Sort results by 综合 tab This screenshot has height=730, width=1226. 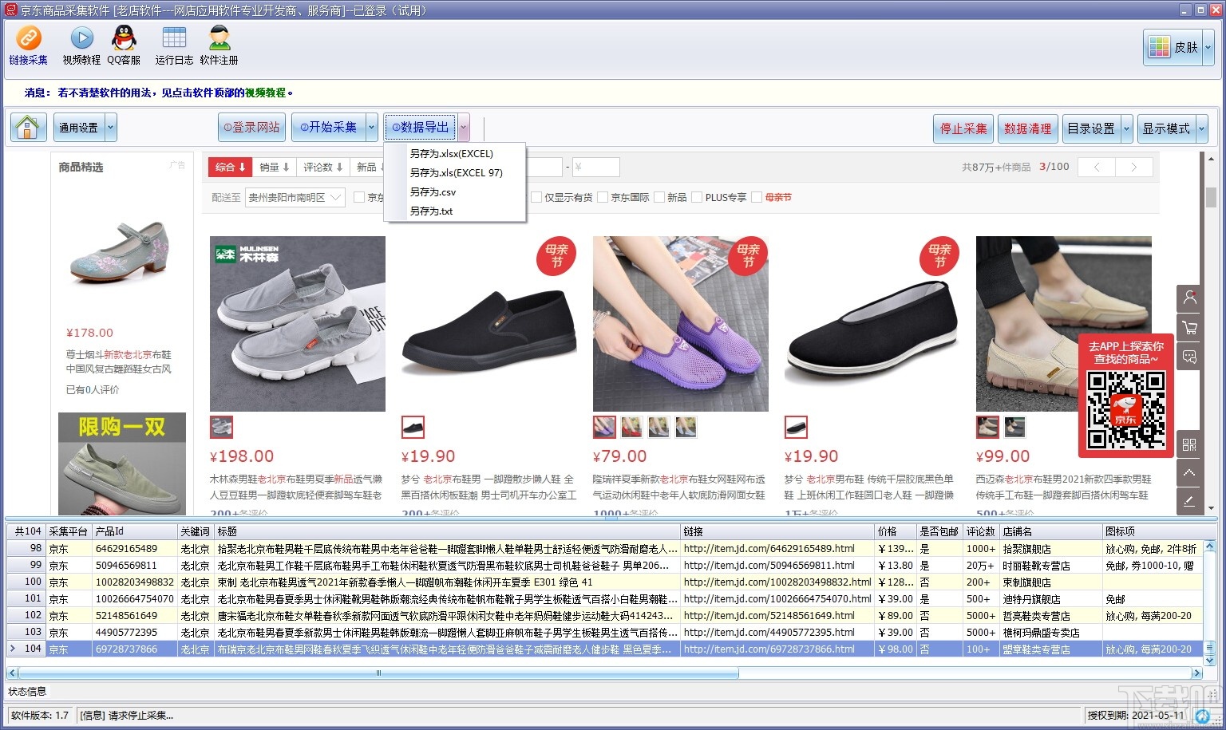231,167
